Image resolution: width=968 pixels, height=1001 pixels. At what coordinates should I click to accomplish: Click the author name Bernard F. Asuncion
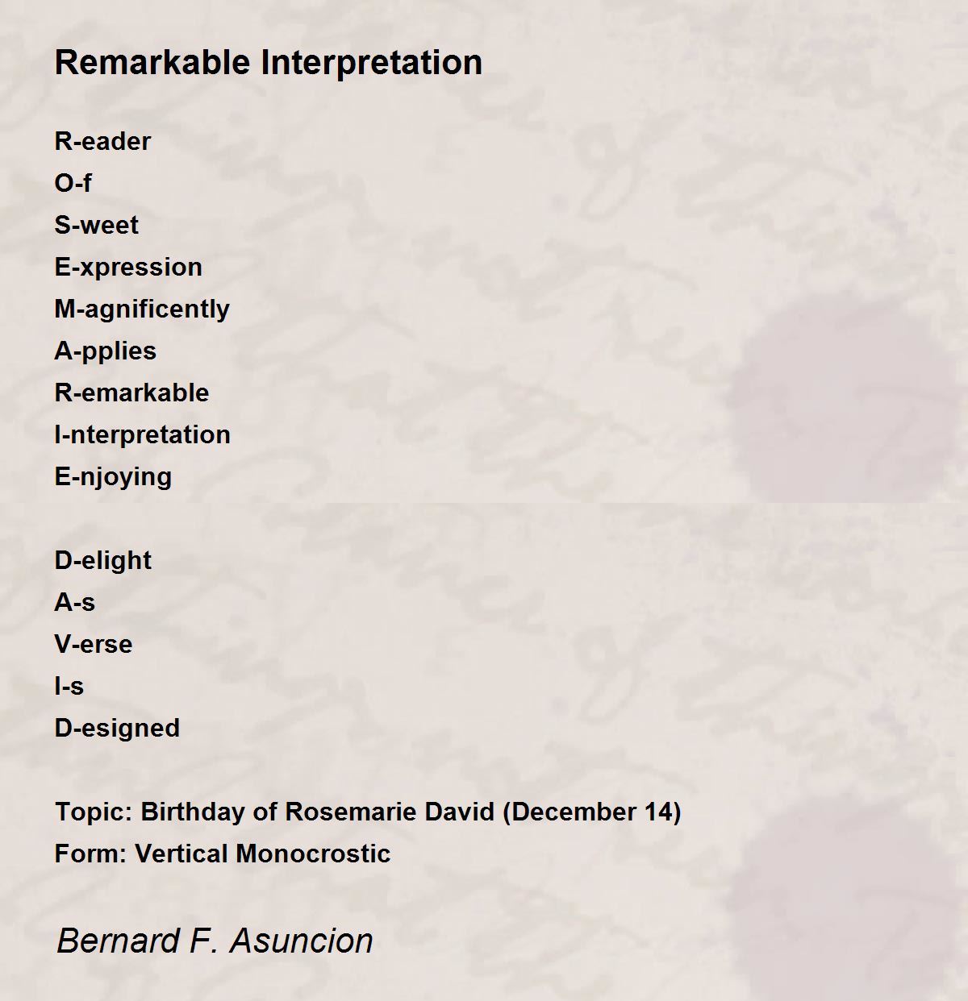(215, 941)
